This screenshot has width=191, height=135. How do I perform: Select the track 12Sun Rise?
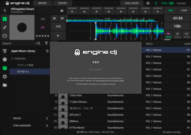(76, 95)
